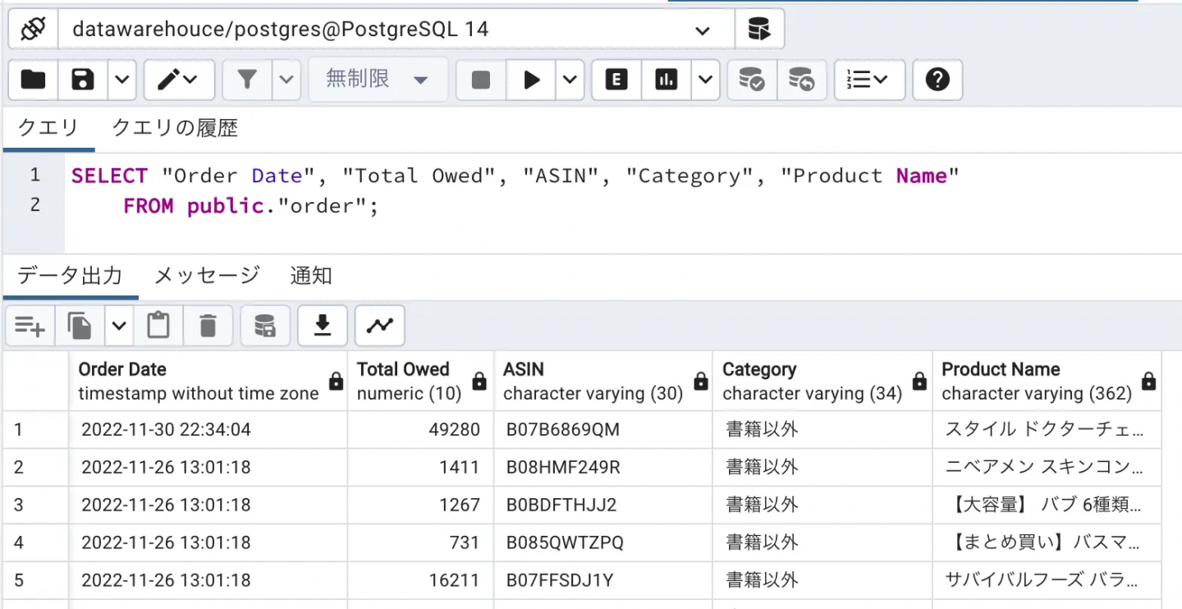Viewport: 1182px width, 609px height.
Task: Save data changes to the database
Action: click(264, 325)
